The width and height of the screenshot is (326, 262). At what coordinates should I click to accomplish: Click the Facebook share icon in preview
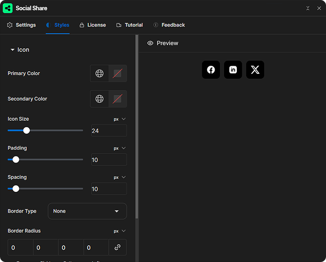coord(211,70)
